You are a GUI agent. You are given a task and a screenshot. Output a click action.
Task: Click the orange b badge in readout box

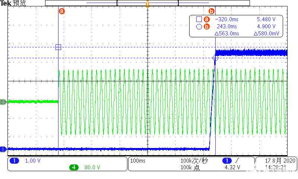tap(207, 26)
